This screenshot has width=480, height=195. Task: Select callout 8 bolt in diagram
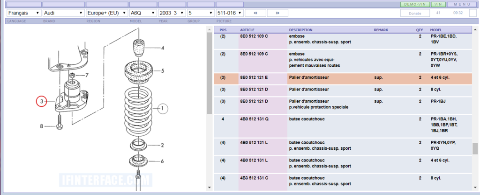(x=42, y=126)
